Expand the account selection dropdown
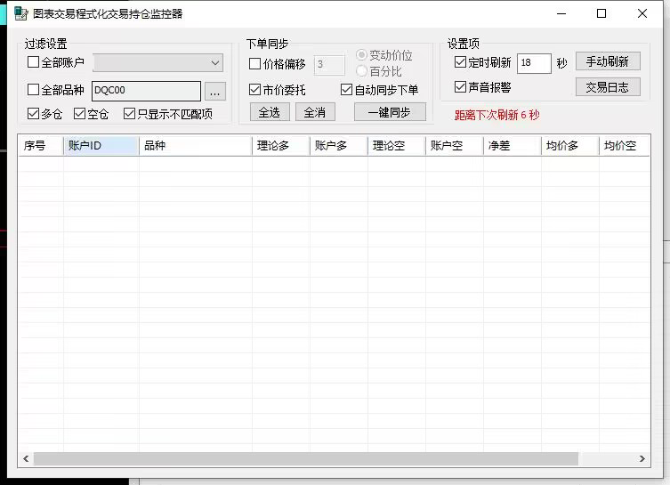The image size is (670, 485). (x=215, y=63)
